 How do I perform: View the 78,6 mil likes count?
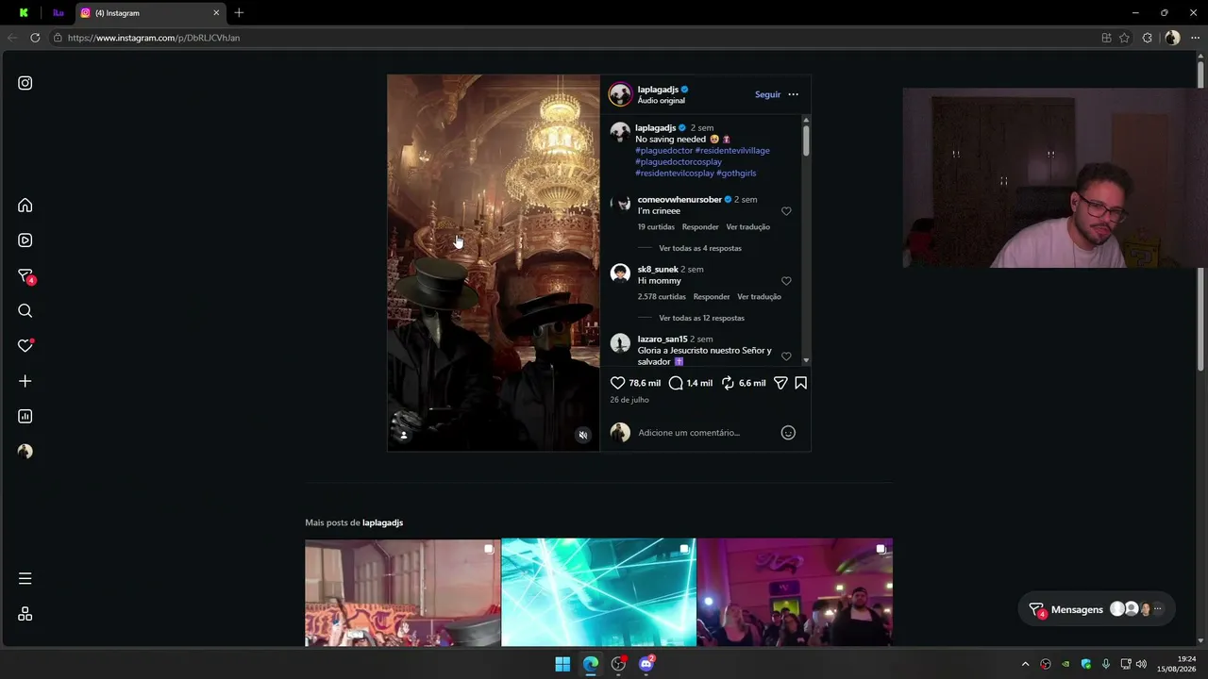coord(645,383)
